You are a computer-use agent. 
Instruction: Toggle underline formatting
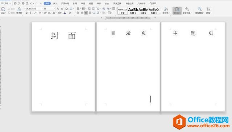click(x=34, y=13)
